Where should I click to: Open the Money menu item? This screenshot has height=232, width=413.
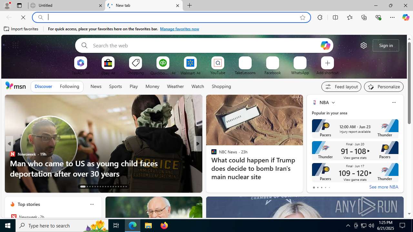[x=152, y=86]
